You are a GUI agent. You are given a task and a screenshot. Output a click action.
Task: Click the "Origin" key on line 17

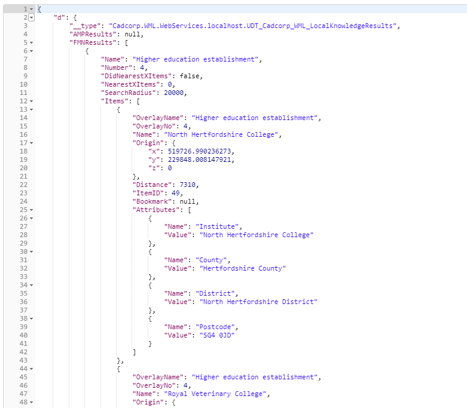148,143
